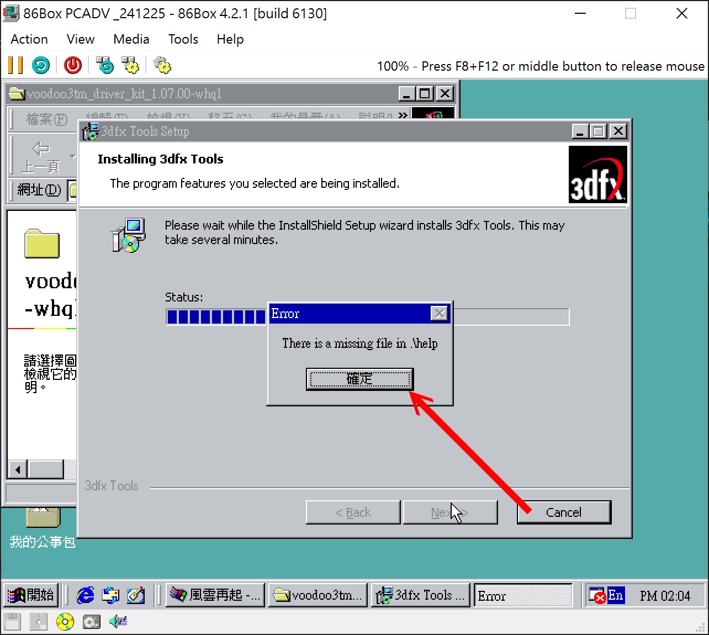Open the 我的公事包 desktop icon
This screenshot has width=709, height=635.
[x=43, y=527]
